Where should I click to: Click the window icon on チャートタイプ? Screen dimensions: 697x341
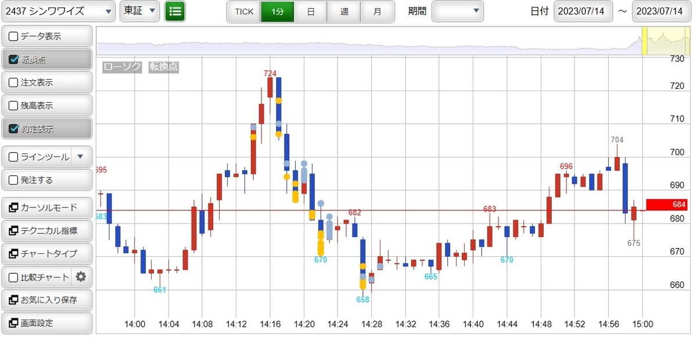[x=13, y=254]
